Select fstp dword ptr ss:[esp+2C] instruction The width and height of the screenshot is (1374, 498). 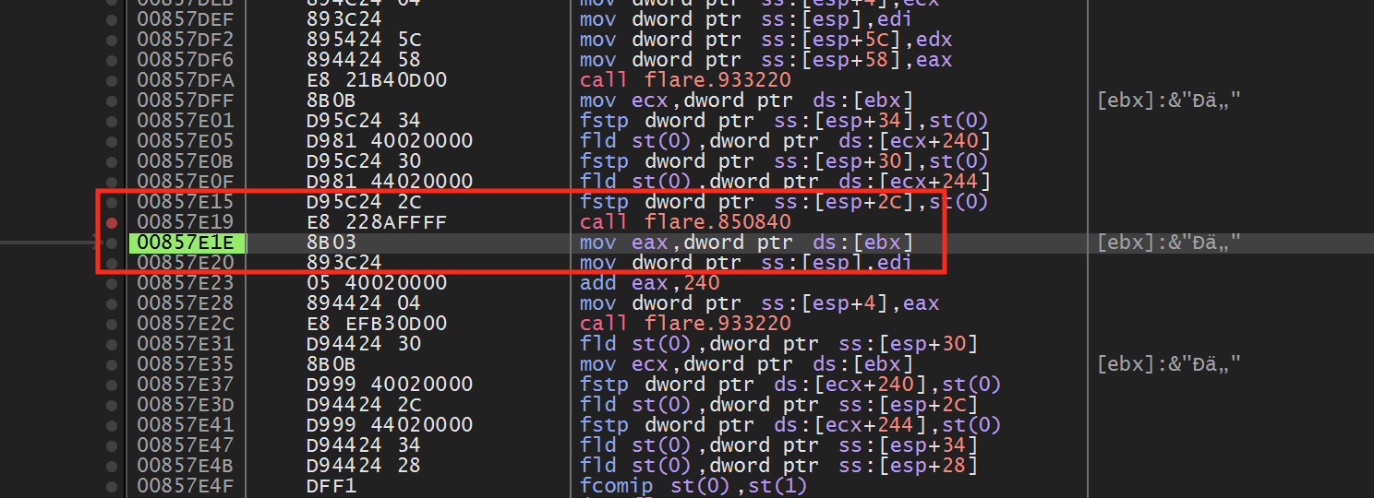pos(784,202)
